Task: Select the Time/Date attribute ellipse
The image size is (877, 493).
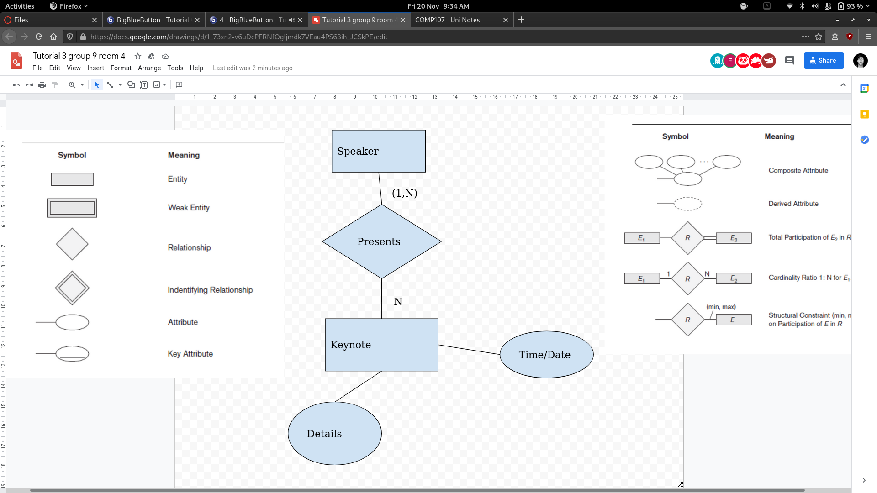Action: pos(547,355)
